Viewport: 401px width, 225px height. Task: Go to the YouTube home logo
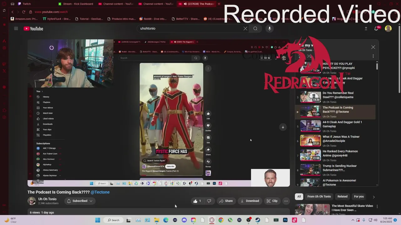[x=33, y=29]
